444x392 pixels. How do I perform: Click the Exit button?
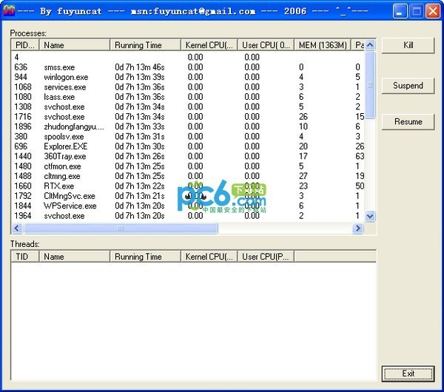pyautogui.click(x=408, y=374)
